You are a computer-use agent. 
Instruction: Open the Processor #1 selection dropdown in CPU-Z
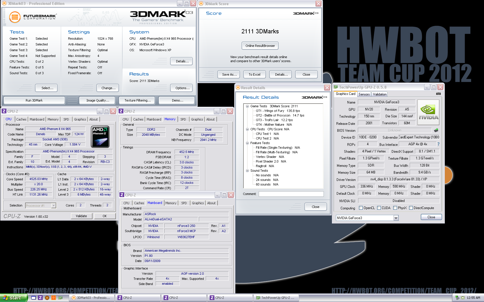pos(54,206)
